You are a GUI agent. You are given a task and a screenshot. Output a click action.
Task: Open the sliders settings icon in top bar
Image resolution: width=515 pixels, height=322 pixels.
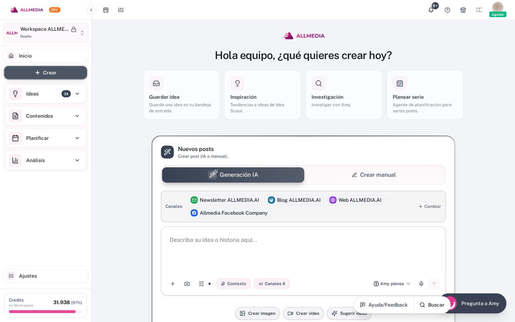[121, 10]
